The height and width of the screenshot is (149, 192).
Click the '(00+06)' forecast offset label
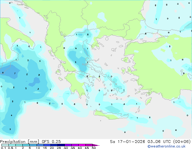(x=182, y=142)
